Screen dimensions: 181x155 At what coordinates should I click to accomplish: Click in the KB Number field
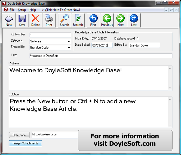[x=50, y=35]
